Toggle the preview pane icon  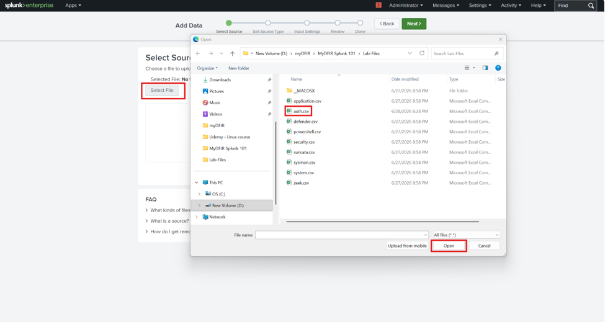tap(485, 68)
